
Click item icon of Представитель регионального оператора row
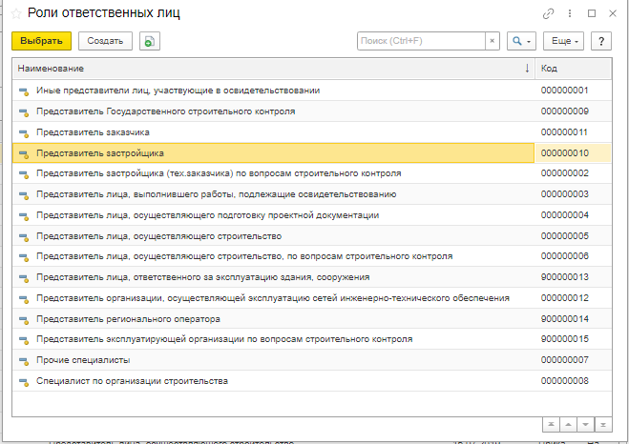click(x=24, y=320)
